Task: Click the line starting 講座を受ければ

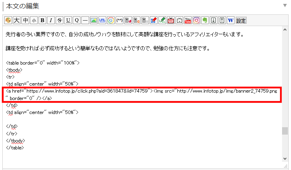Action: (x=108, y=49)
